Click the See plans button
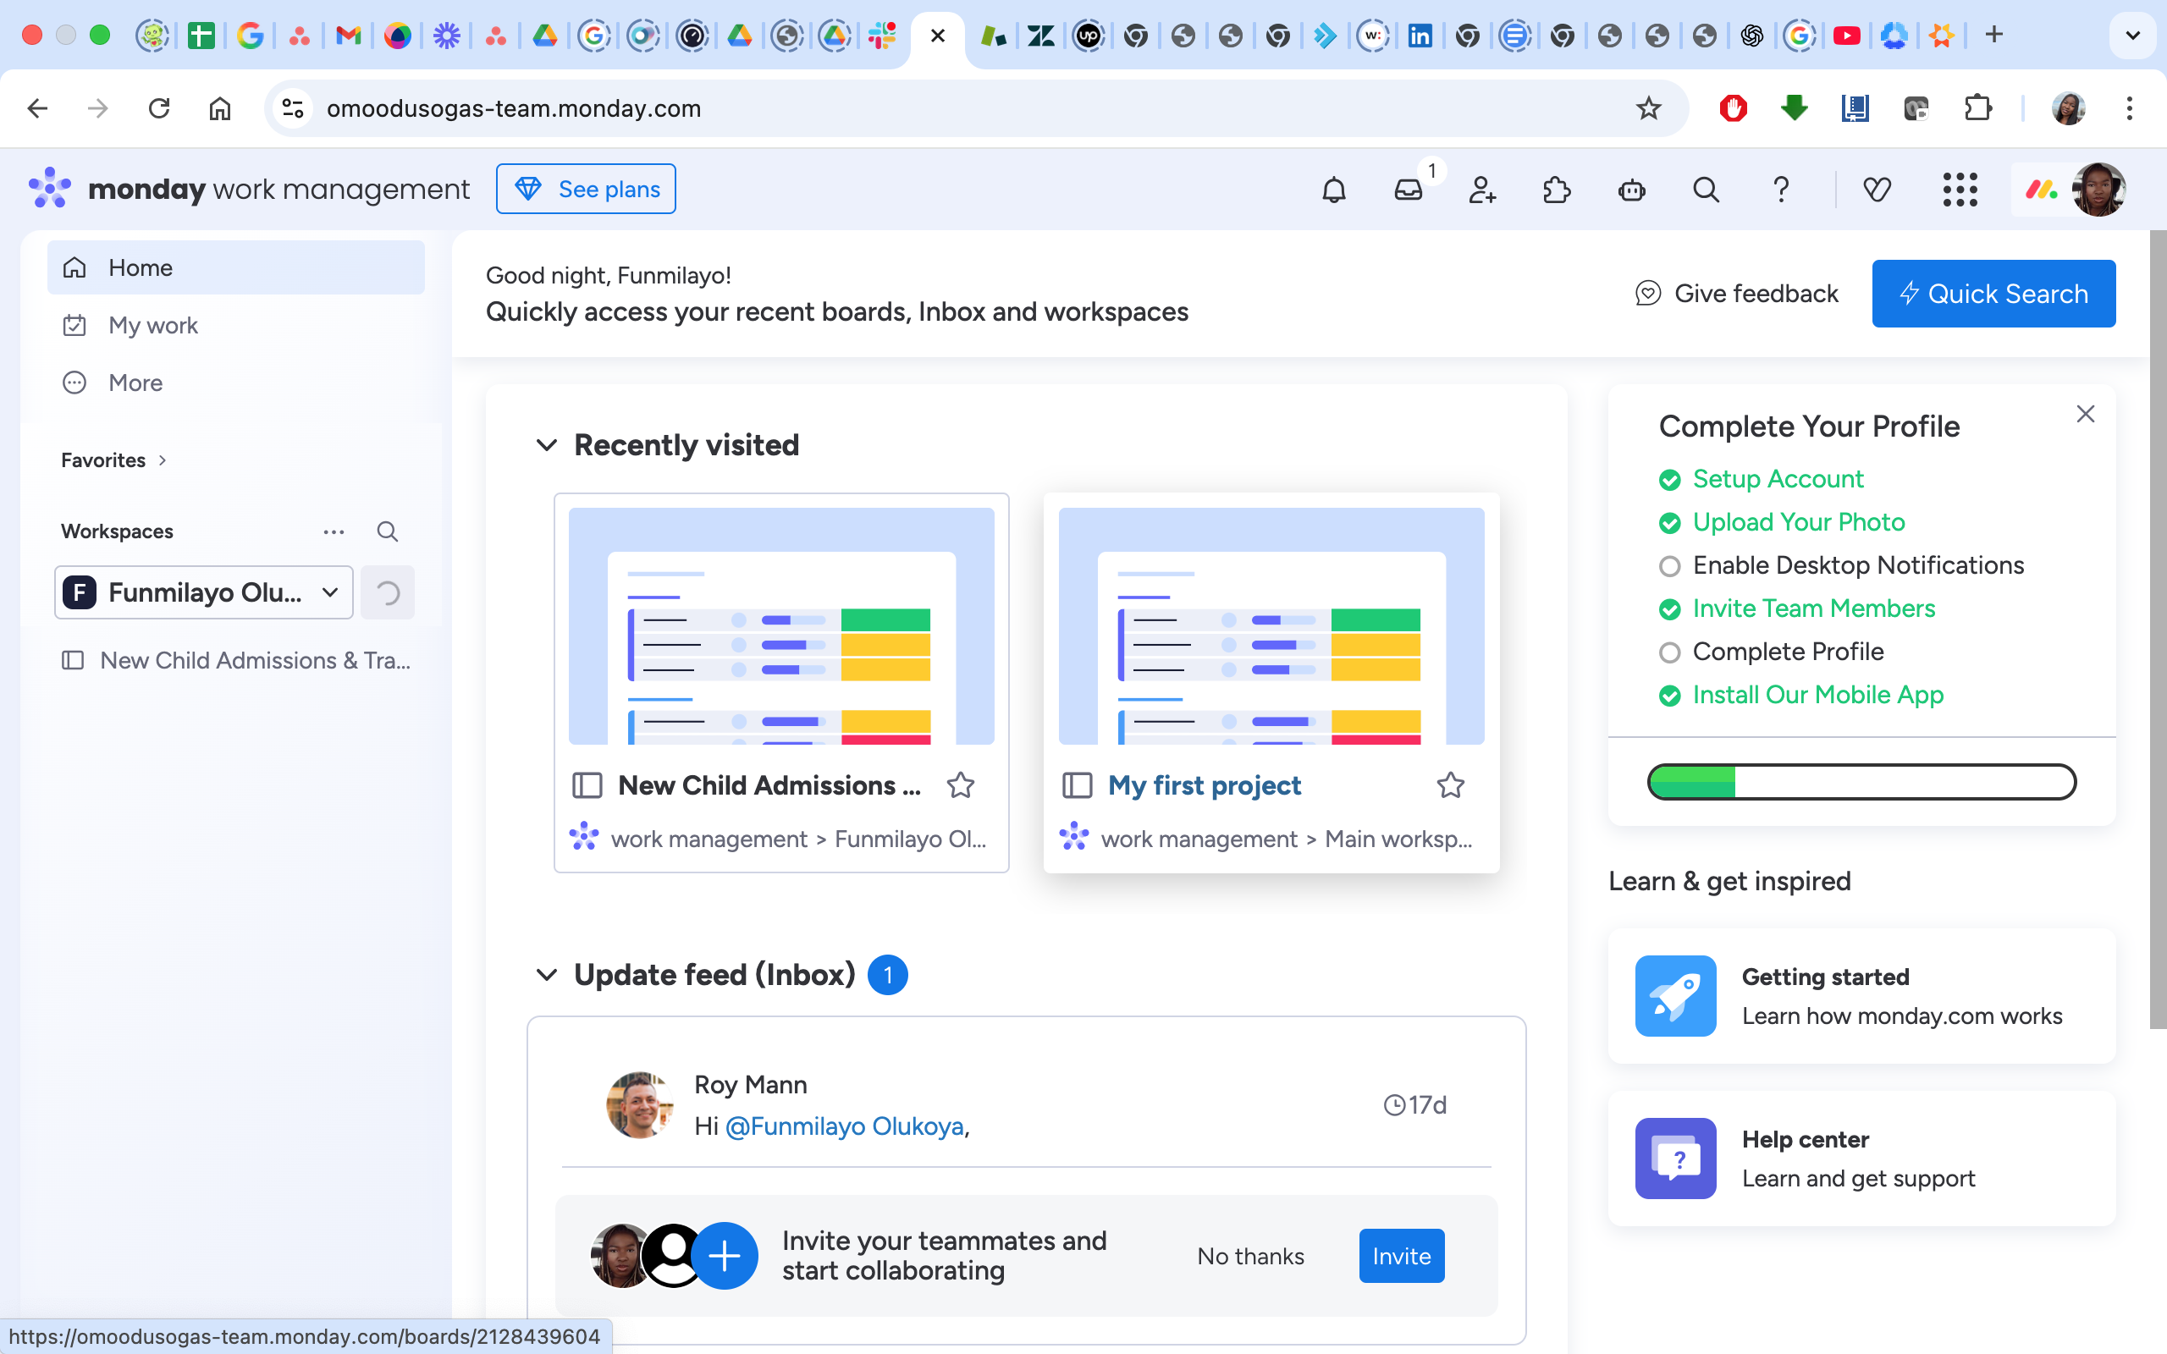This screenshot has height=1354, width=2167. pyautogui.click(x=586, y=189)
